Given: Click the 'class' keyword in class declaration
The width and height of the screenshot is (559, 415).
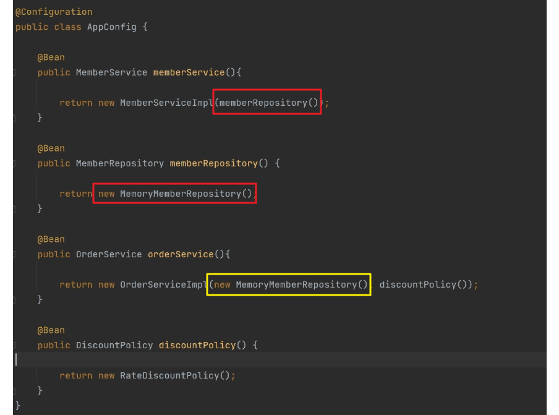Looking at the screenshot, I should (68, 27).
